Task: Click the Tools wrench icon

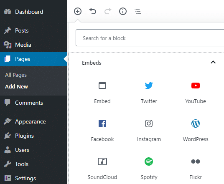Action: (8, 164)
